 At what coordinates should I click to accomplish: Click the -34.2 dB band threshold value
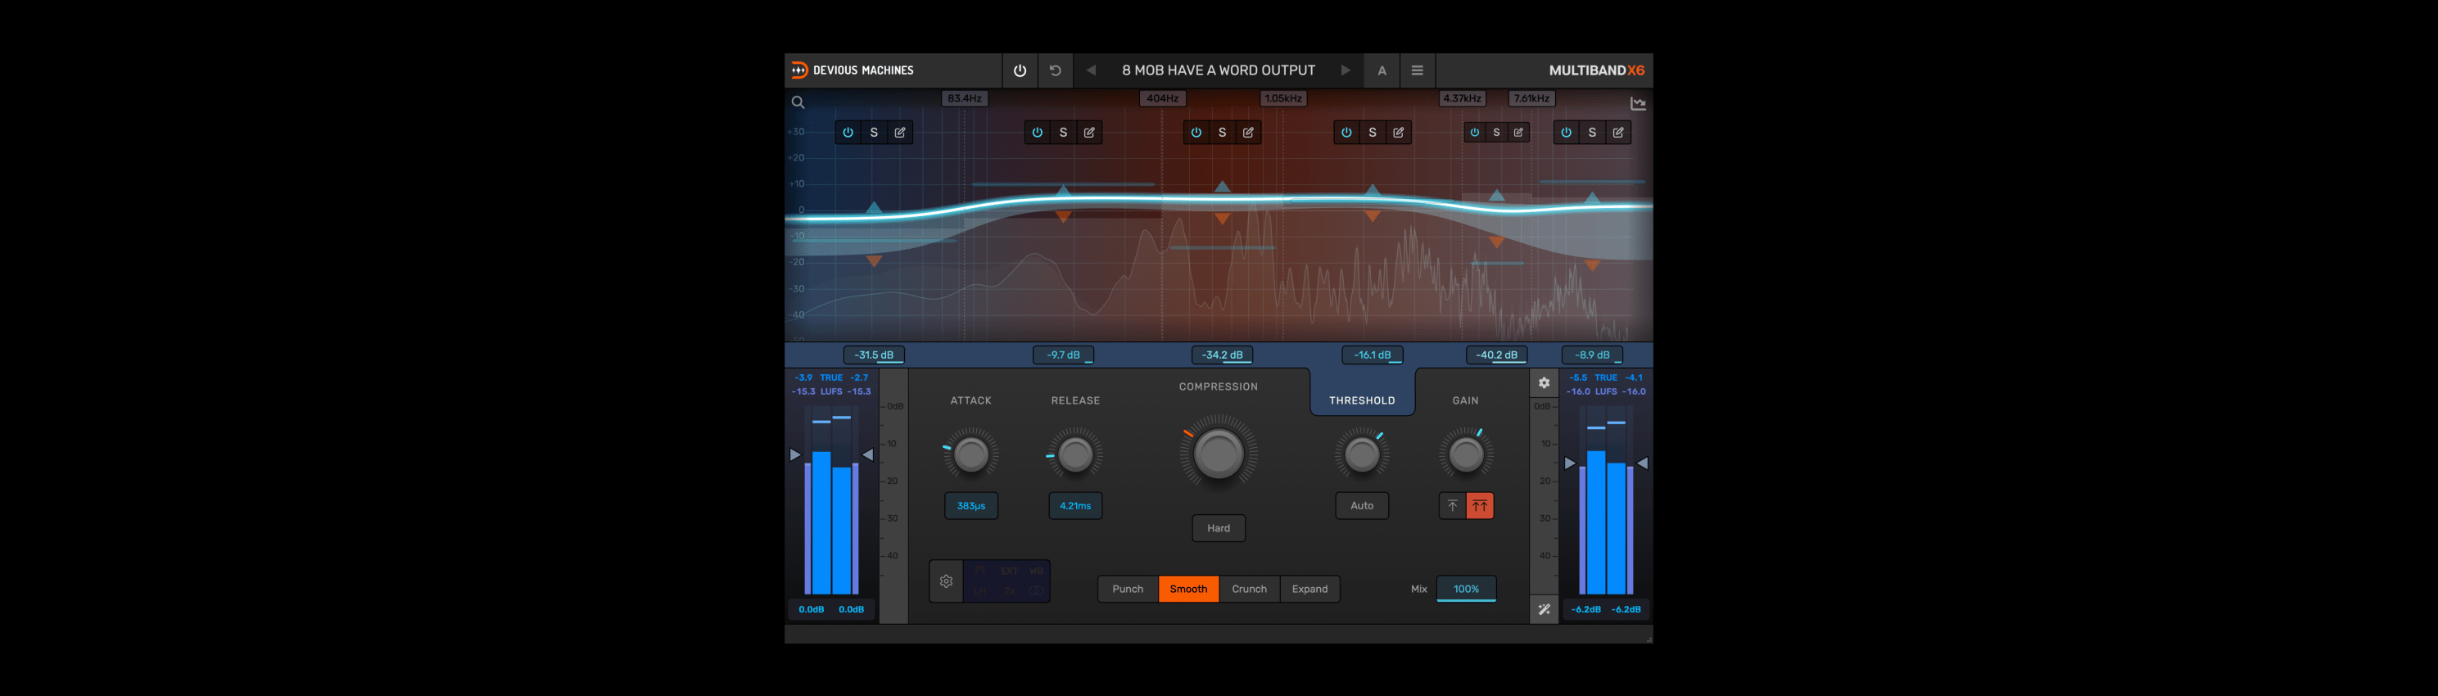tap(1222, 355)
